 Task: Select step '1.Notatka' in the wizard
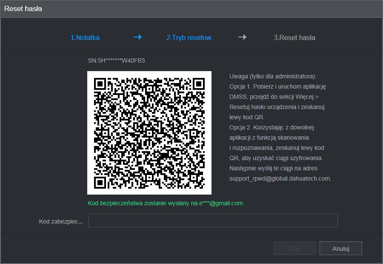click(85, 37)
